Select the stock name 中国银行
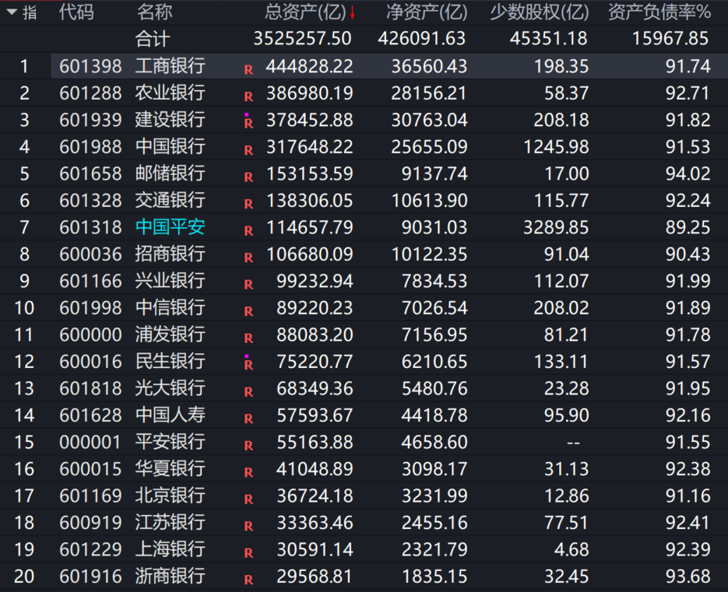Screen dimensions: 728x592 [x=171, y=146]
